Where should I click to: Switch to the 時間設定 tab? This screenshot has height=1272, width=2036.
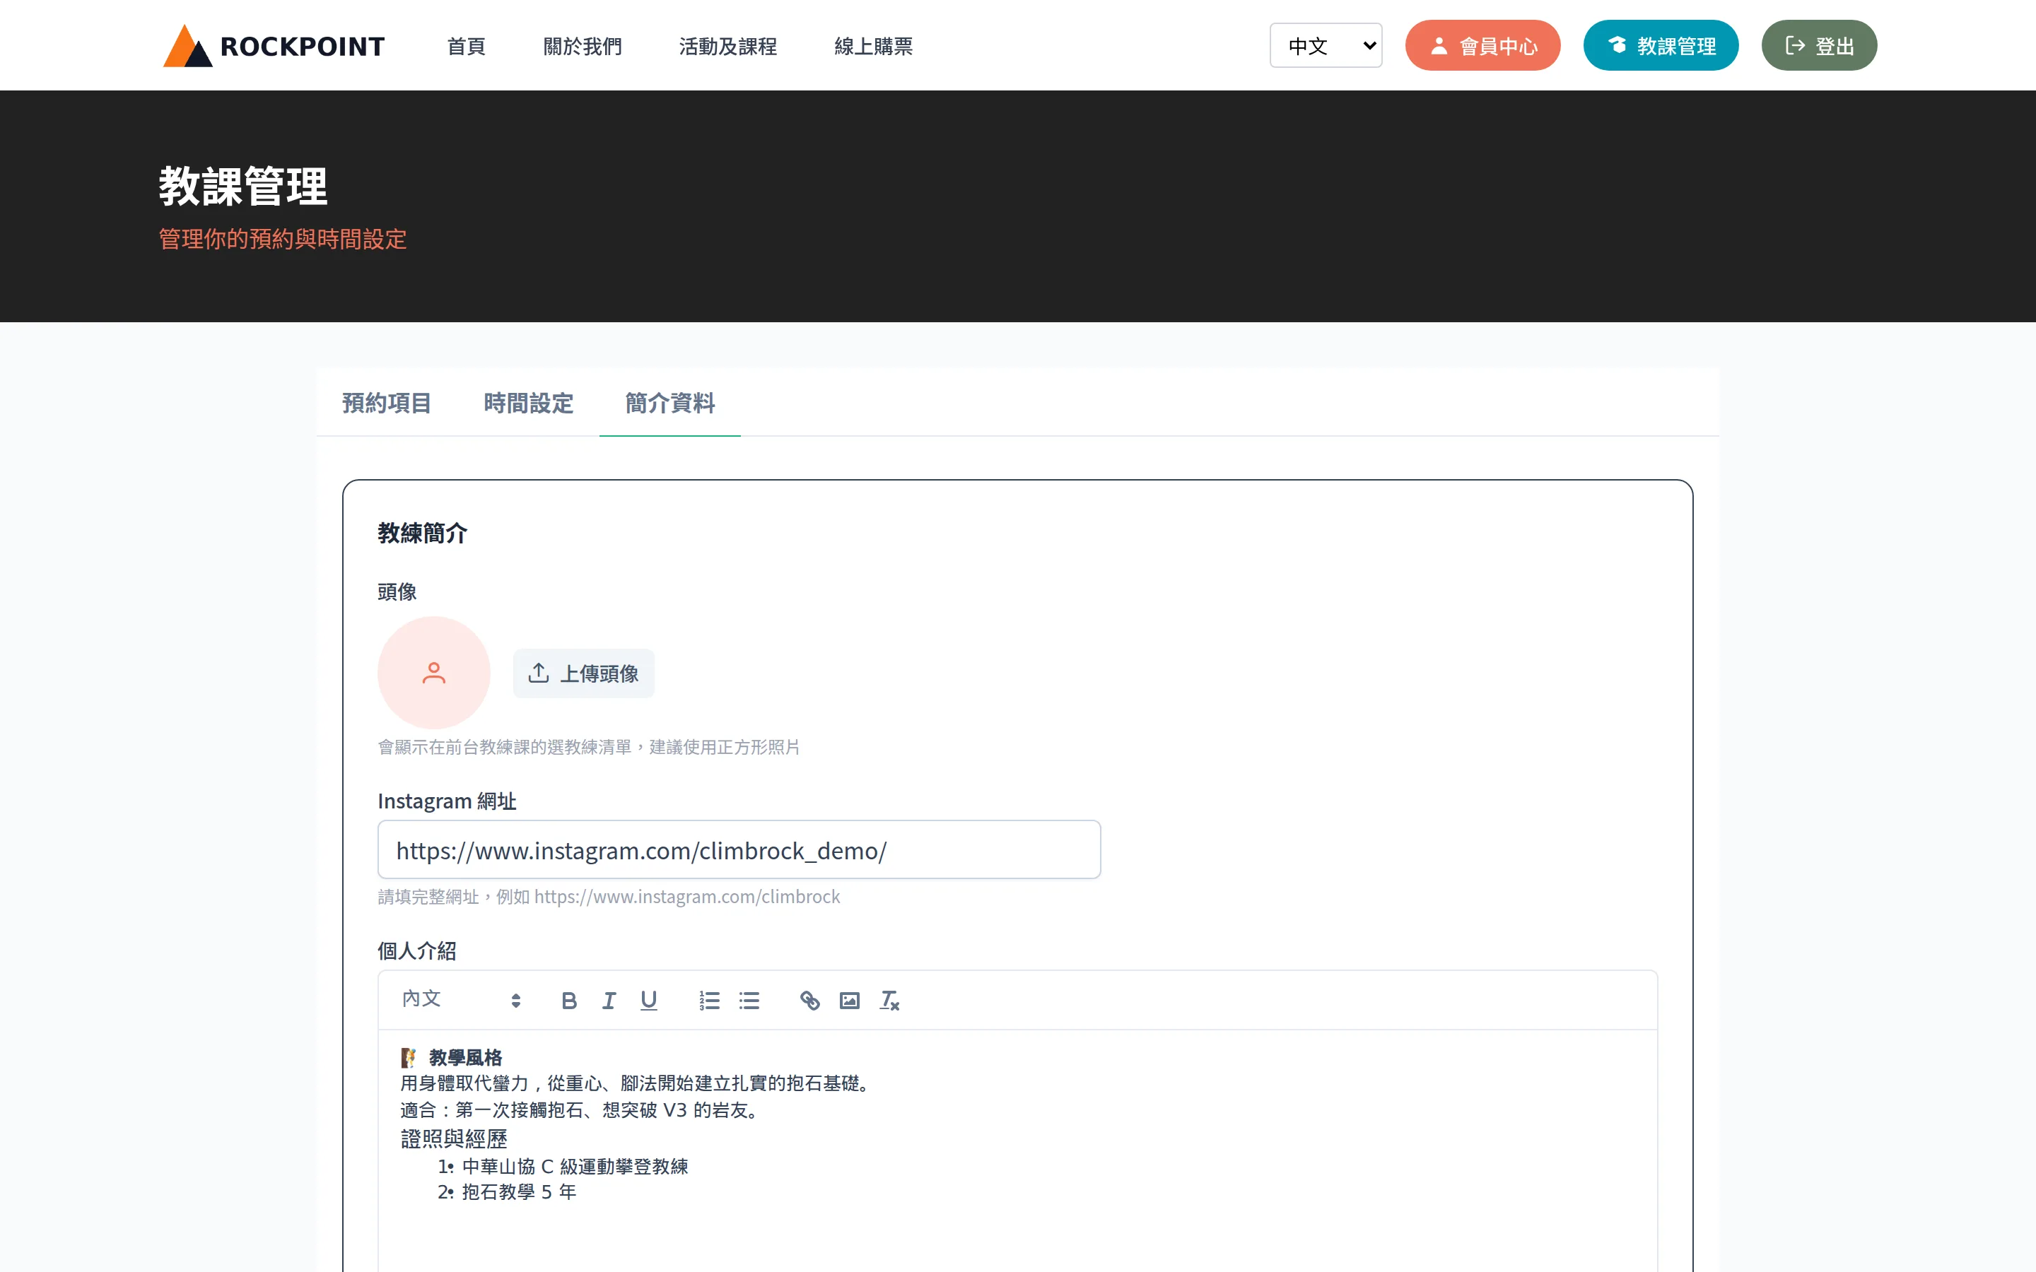click(528, 403)
